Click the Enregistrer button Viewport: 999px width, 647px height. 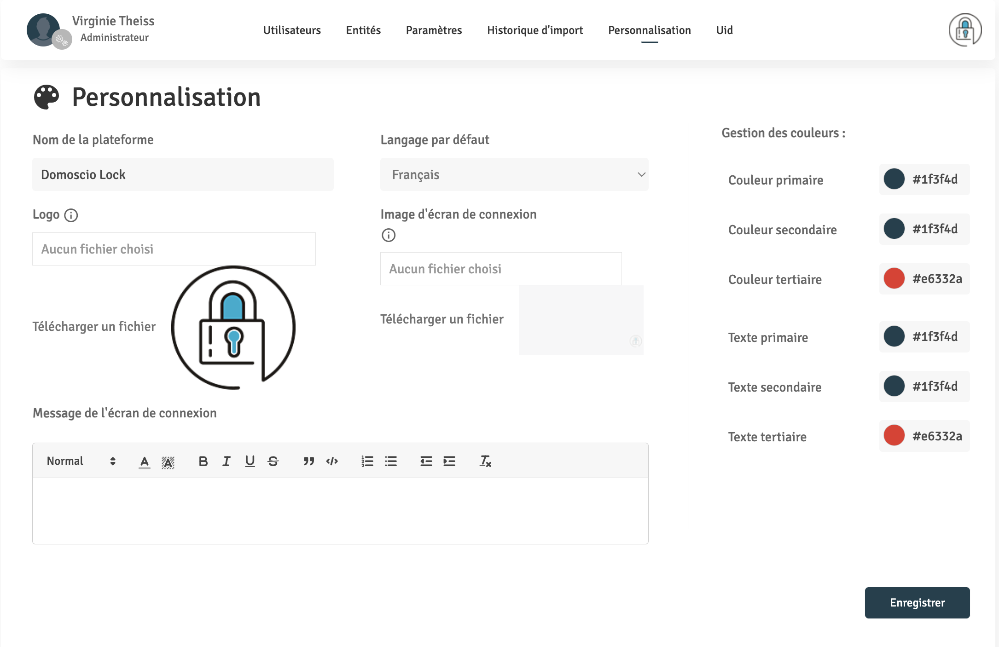click(x=917, y=603)
